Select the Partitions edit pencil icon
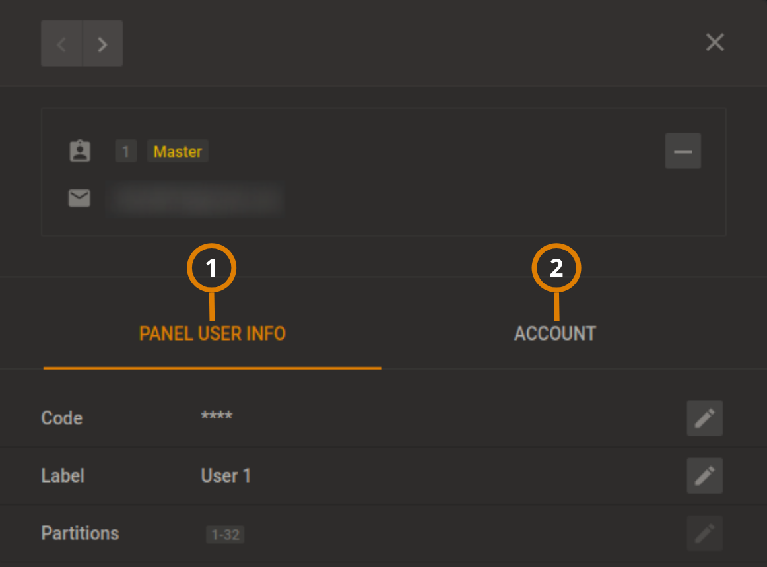The image size is (767, 567). [704, 533]
